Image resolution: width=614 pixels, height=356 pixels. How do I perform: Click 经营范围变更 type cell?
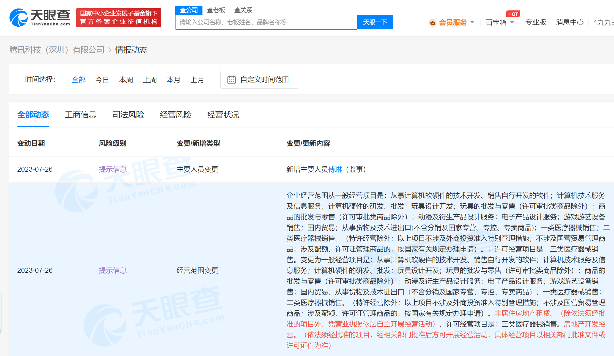[198, 270]
